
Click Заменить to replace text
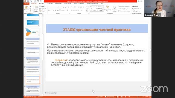coord(136,9)
